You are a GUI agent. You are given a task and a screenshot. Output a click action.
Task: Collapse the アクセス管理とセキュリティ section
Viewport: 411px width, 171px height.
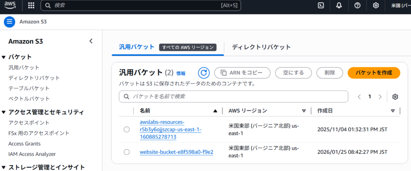click(x=4, y=113)
